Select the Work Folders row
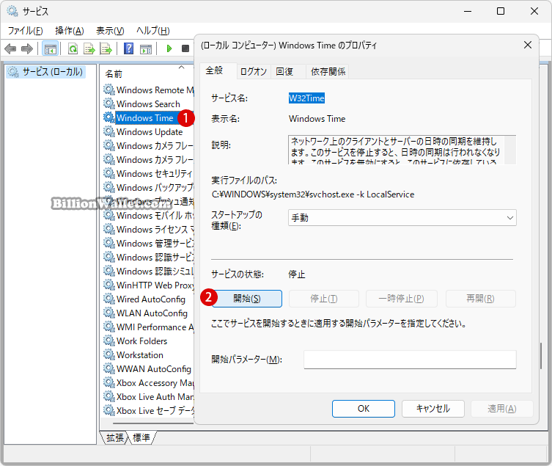The height and width of the screenshot is (466, 552). click(148, 341)
